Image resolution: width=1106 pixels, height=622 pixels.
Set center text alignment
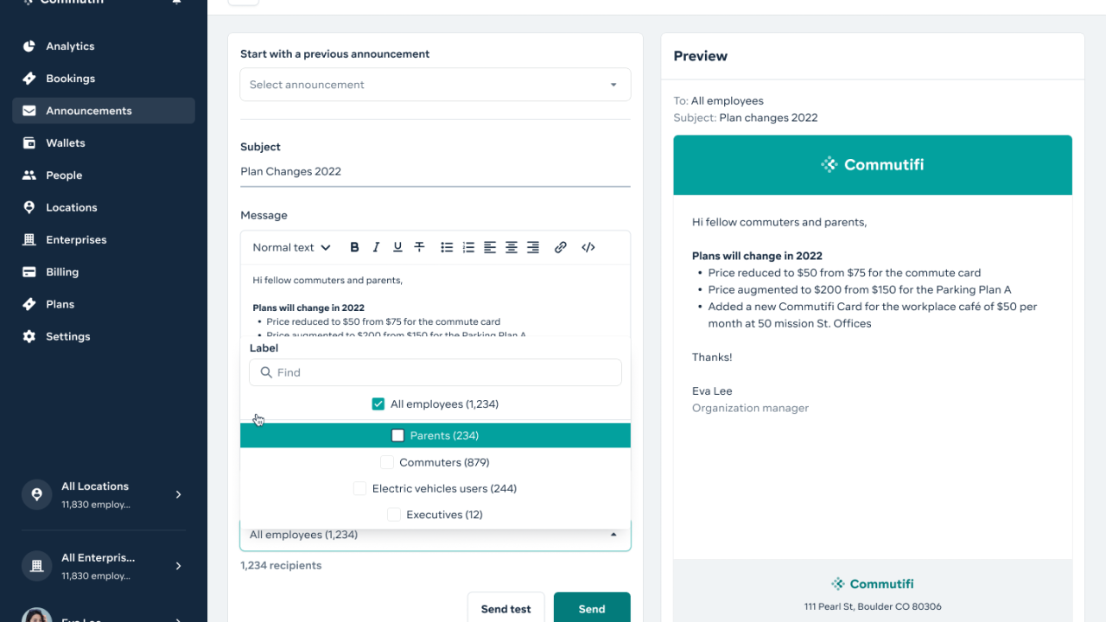click(511, 247)
